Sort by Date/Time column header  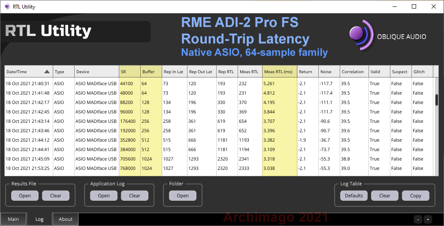(29, 72)
